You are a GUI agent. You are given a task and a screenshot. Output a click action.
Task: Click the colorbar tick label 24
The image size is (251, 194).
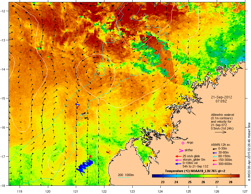coord(176,182)
